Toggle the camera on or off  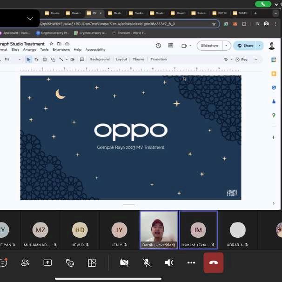(124, 262)
